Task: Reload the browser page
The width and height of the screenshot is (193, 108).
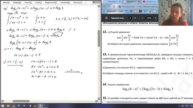Action: tap(114, 7)
